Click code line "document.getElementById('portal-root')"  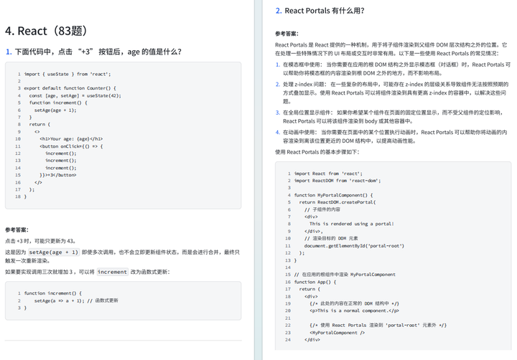354,246
